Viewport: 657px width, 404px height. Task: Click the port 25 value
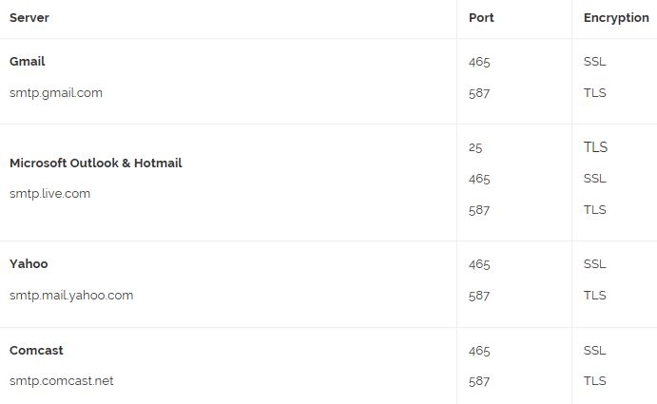(x=475, y=147)
